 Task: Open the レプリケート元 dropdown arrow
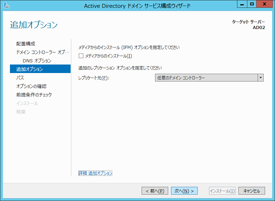pyautogui.click(x=260, y=78)
